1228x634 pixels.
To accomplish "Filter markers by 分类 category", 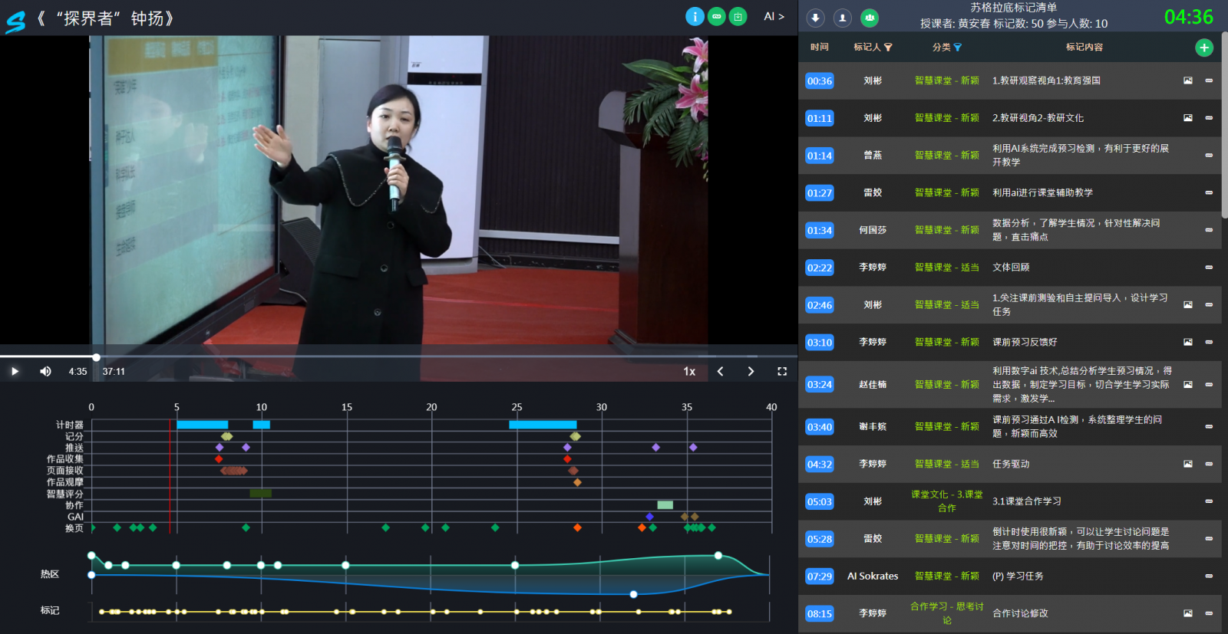I will [957, 48].
